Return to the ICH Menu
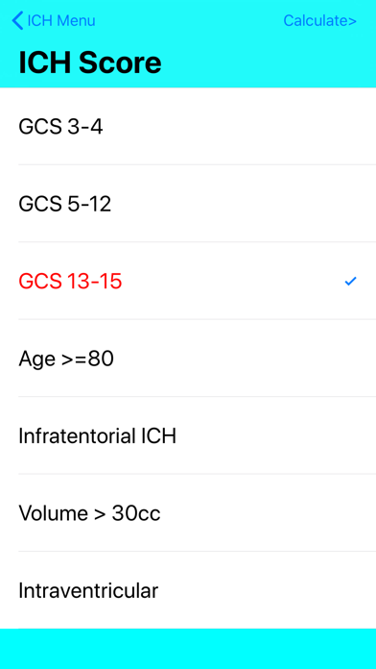This screenshot has width=376, height=669. tap(54, 20)
